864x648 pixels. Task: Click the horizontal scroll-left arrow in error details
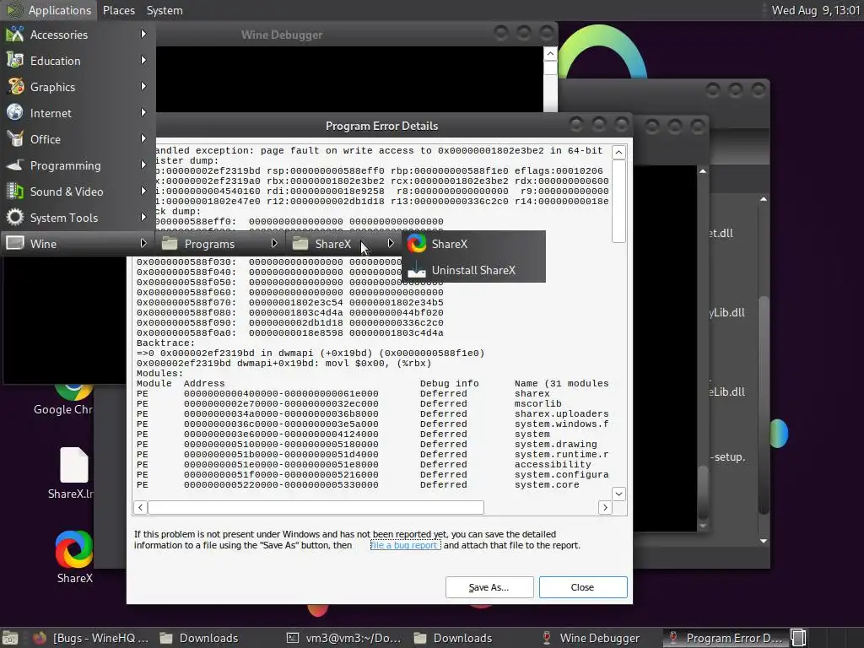pos(141,507)
